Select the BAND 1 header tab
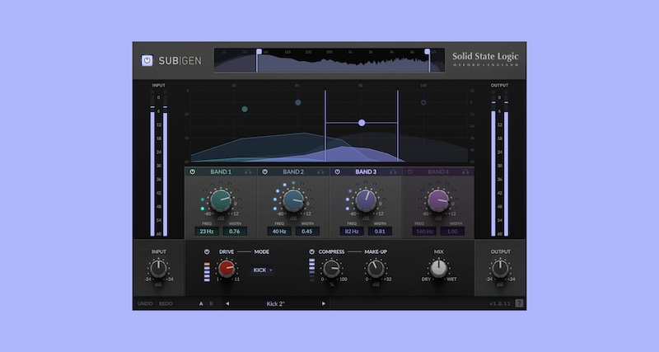Viewport: 659px width, 352px height. [221, 171]
